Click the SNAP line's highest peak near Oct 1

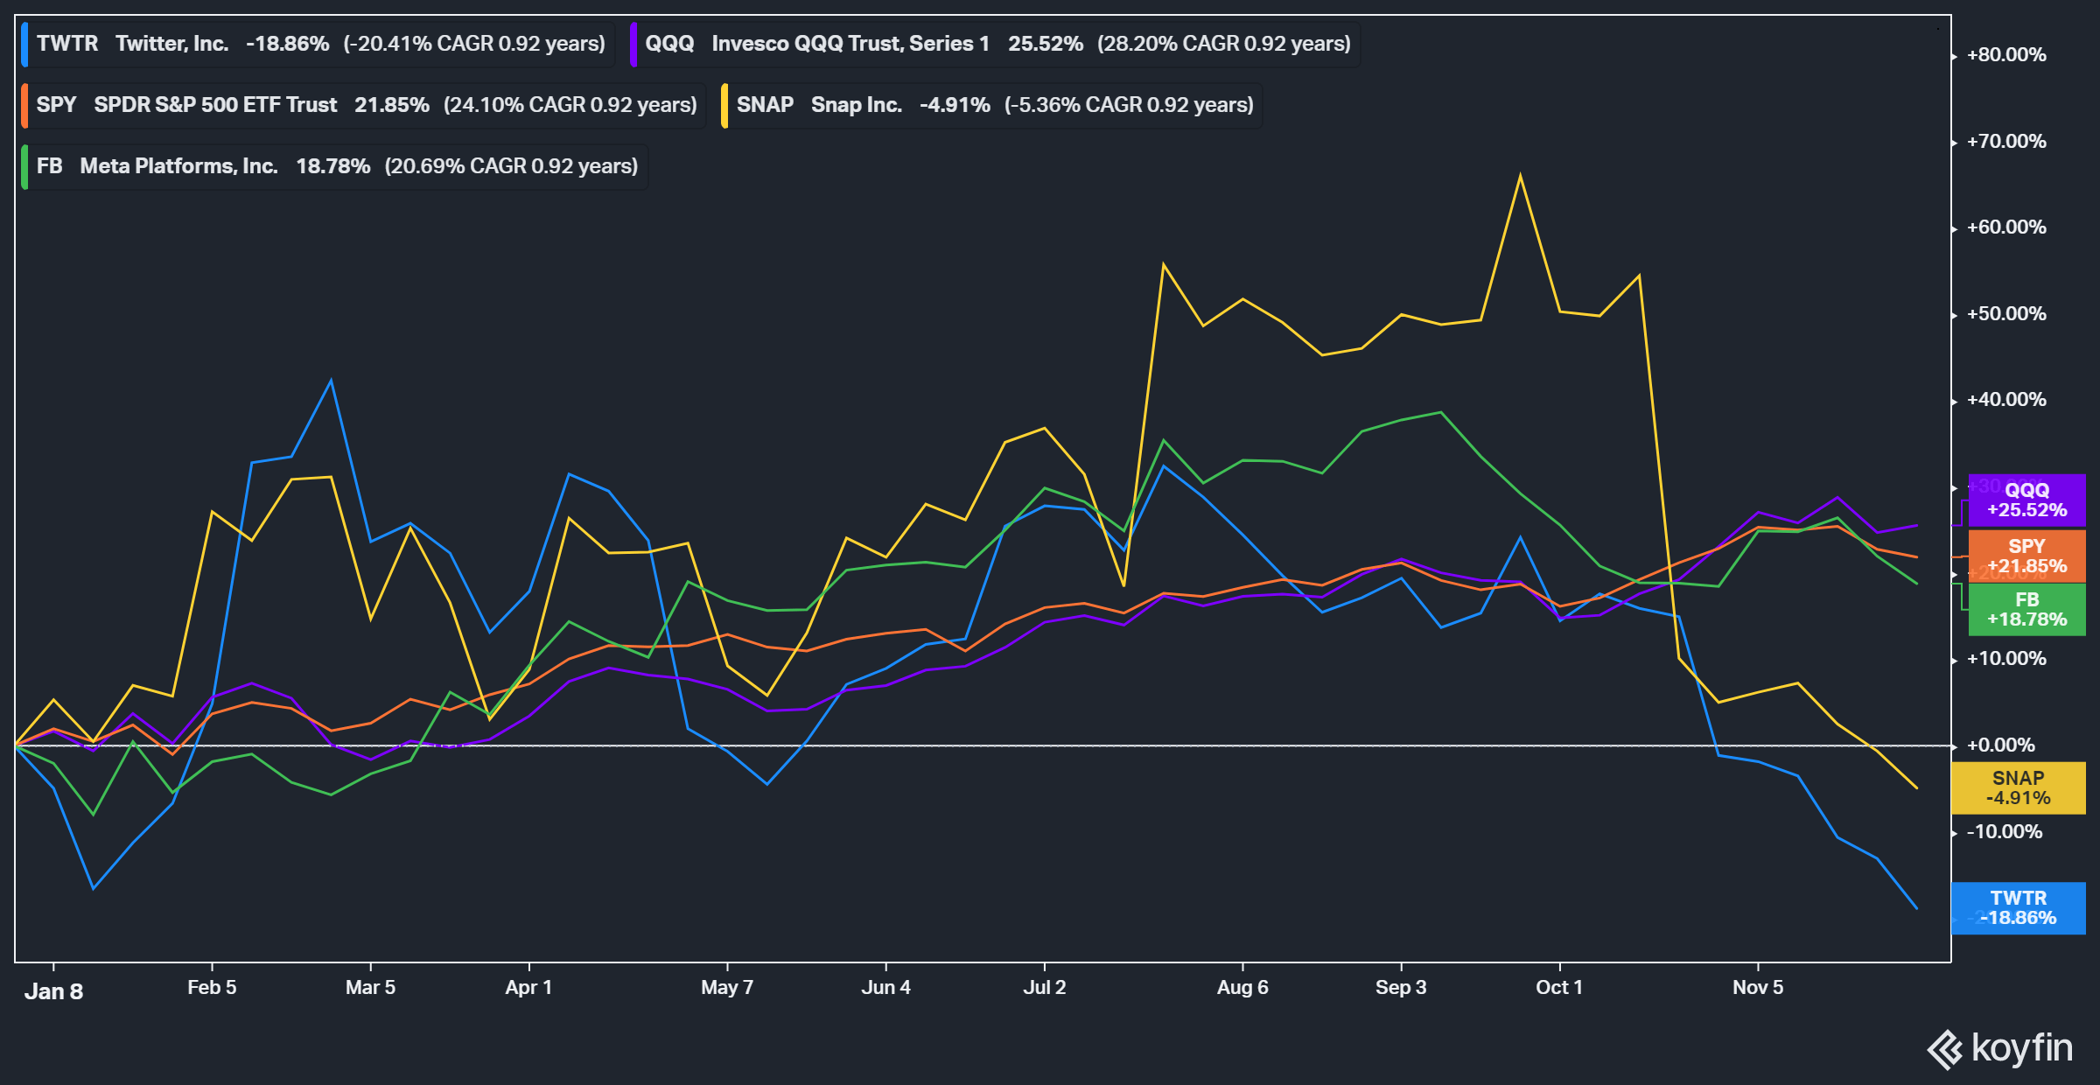(x=1520, y=176)
